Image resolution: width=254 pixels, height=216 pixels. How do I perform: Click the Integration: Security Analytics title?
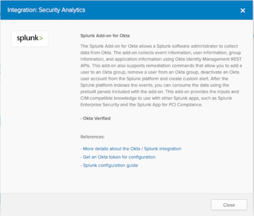click(x=46, y=10)
